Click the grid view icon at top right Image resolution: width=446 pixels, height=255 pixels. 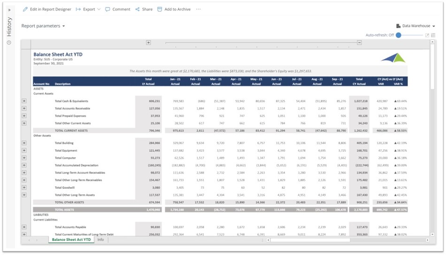pos(433,35)
